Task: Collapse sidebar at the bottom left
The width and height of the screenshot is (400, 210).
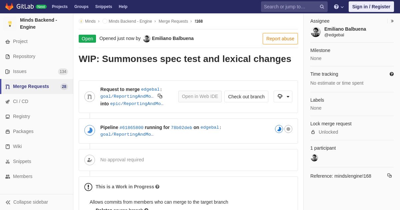Action: (x=27, y=202)
